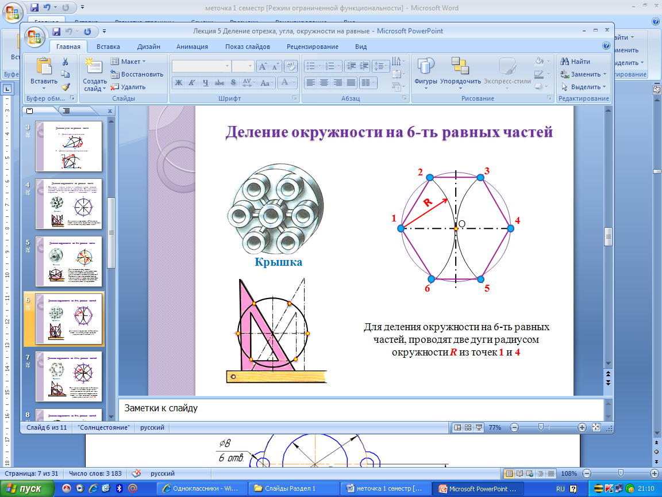Open font color (A) dropdown
This screenshot has width=662, height=497.
287,83
